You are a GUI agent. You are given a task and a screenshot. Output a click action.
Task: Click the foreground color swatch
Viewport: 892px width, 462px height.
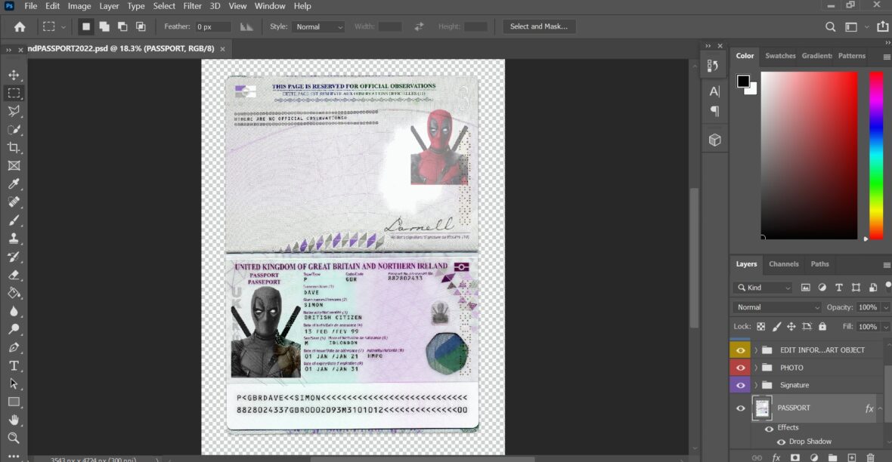click(x=743, y=82)
